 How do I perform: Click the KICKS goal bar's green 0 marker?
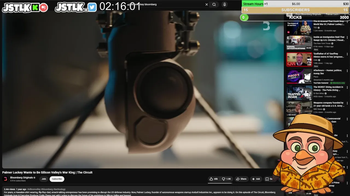244,17
